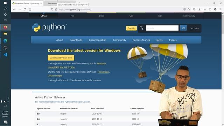View site security padlock info
Screen dimensions: 224x126
(56, 9)
